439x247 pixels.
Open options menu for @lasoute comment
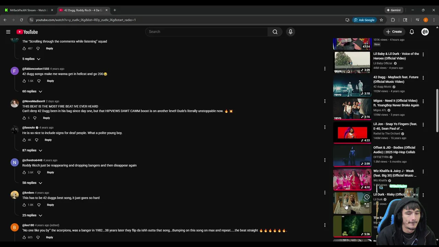(325, 127)
